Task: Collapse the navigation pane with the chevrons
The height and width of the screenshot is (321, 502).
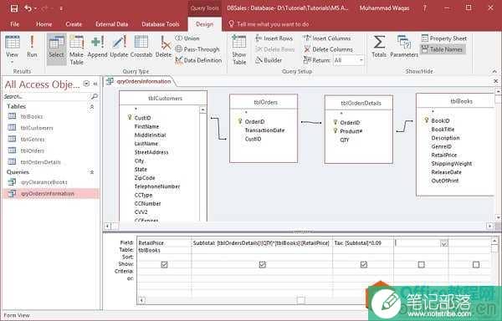Action: tap(95, 84)
